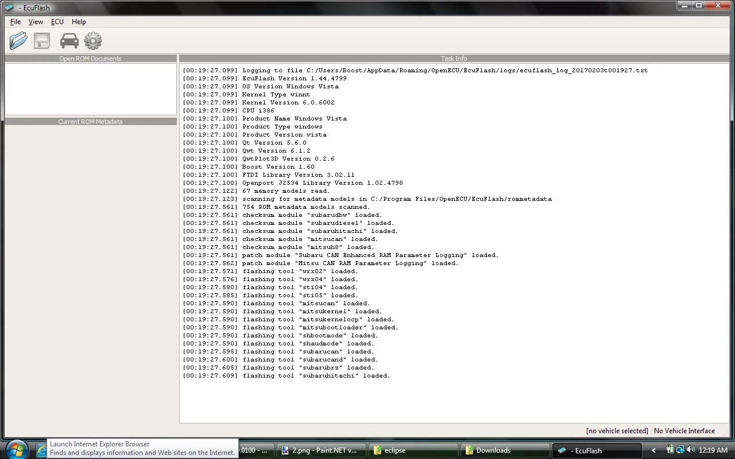This screenshot has width=735, height=459.
Task: Click the 'scanning for metadata models' line
Action: click(x=367, y=199)
